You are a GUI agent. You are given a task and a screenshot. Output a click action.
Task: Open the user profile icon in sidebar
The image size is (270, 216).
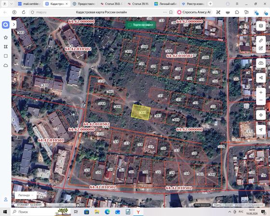click(x=6, y=200)
